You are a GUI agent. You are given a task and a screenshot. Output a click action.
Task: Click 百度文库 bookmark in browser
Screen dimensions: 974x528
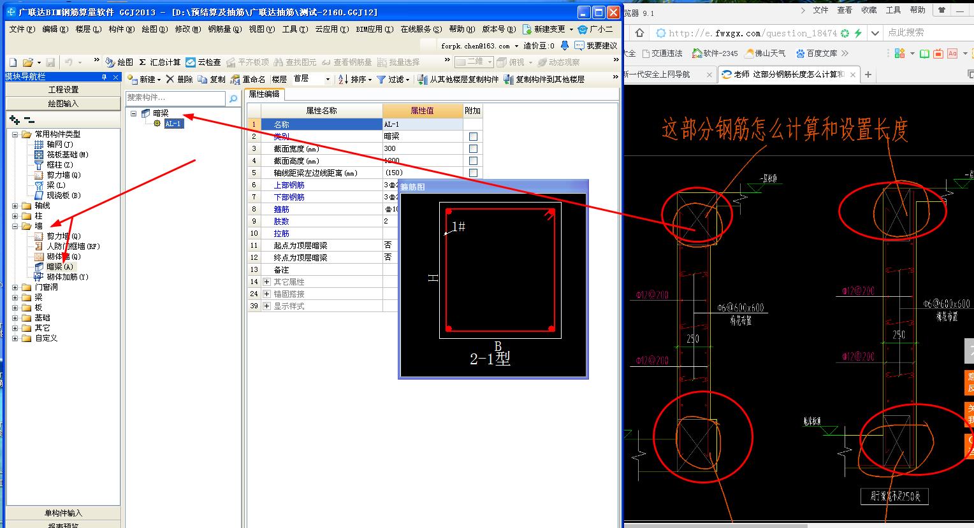pyautogui.click(x=816, y=53)
